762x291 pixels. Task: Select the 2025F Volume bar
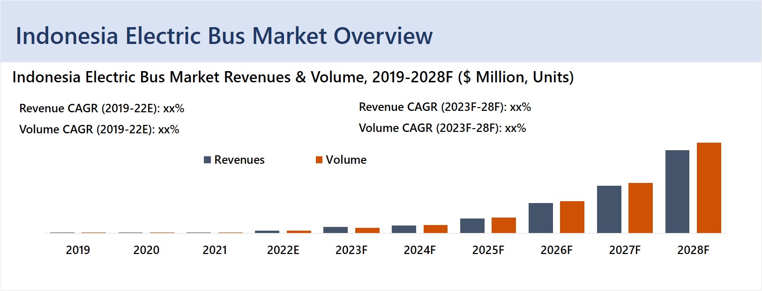[x=504, y=225]
